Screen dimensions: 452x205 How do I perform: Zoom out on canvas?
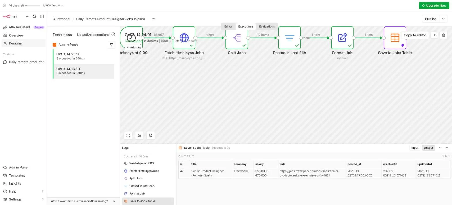pyautogui.click(x=150, y=135)
